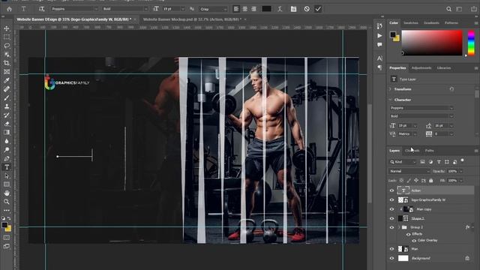Open the Layers panel menu
480x270 pixels.
[476, 151]
